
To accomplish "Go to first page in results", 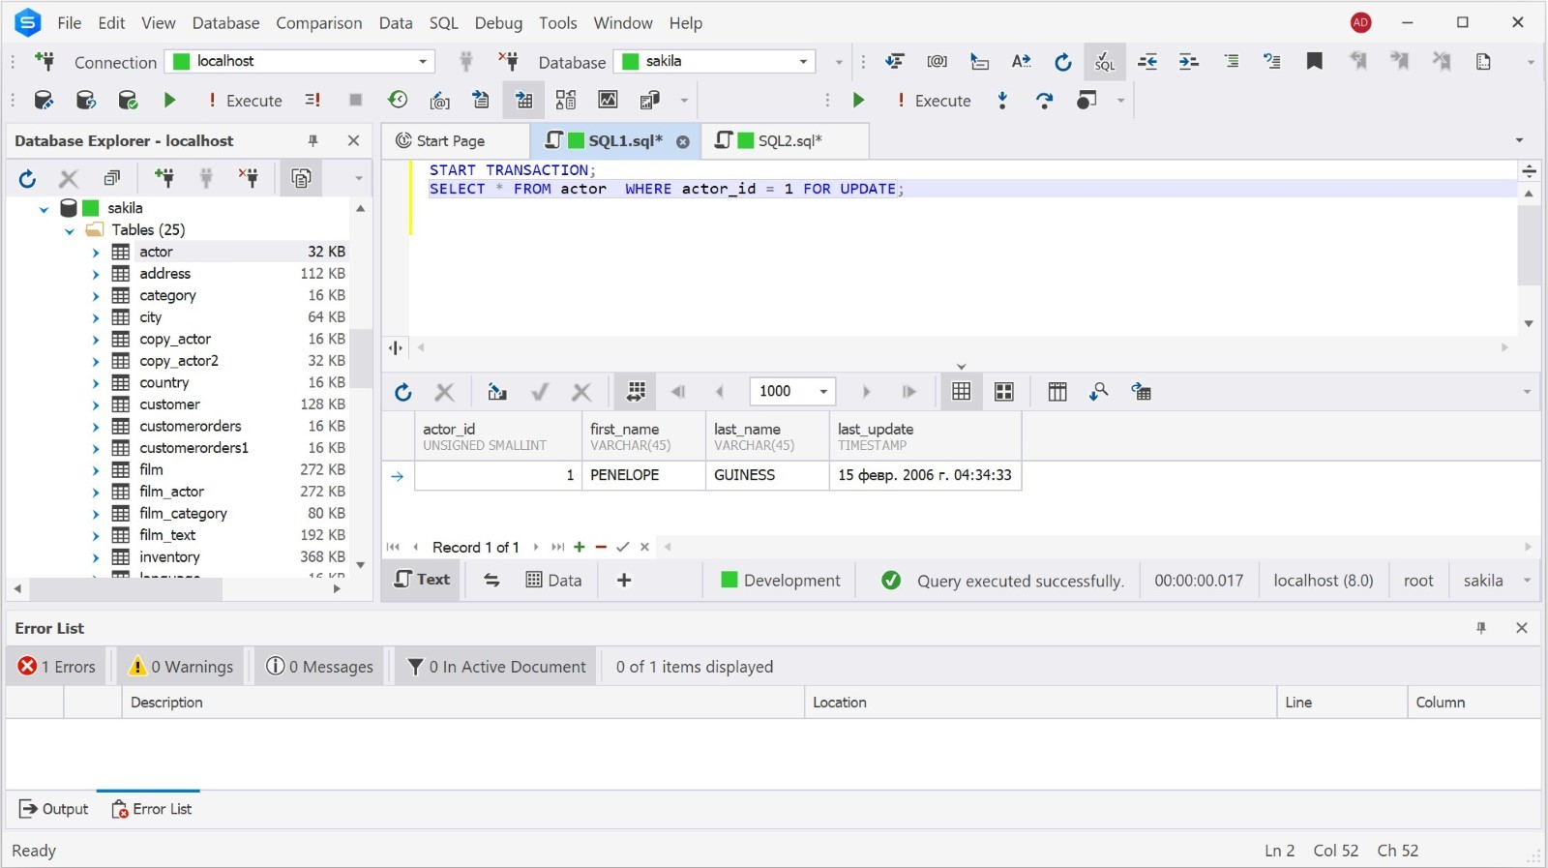I will pyautogui.click(x=678, y=392).
